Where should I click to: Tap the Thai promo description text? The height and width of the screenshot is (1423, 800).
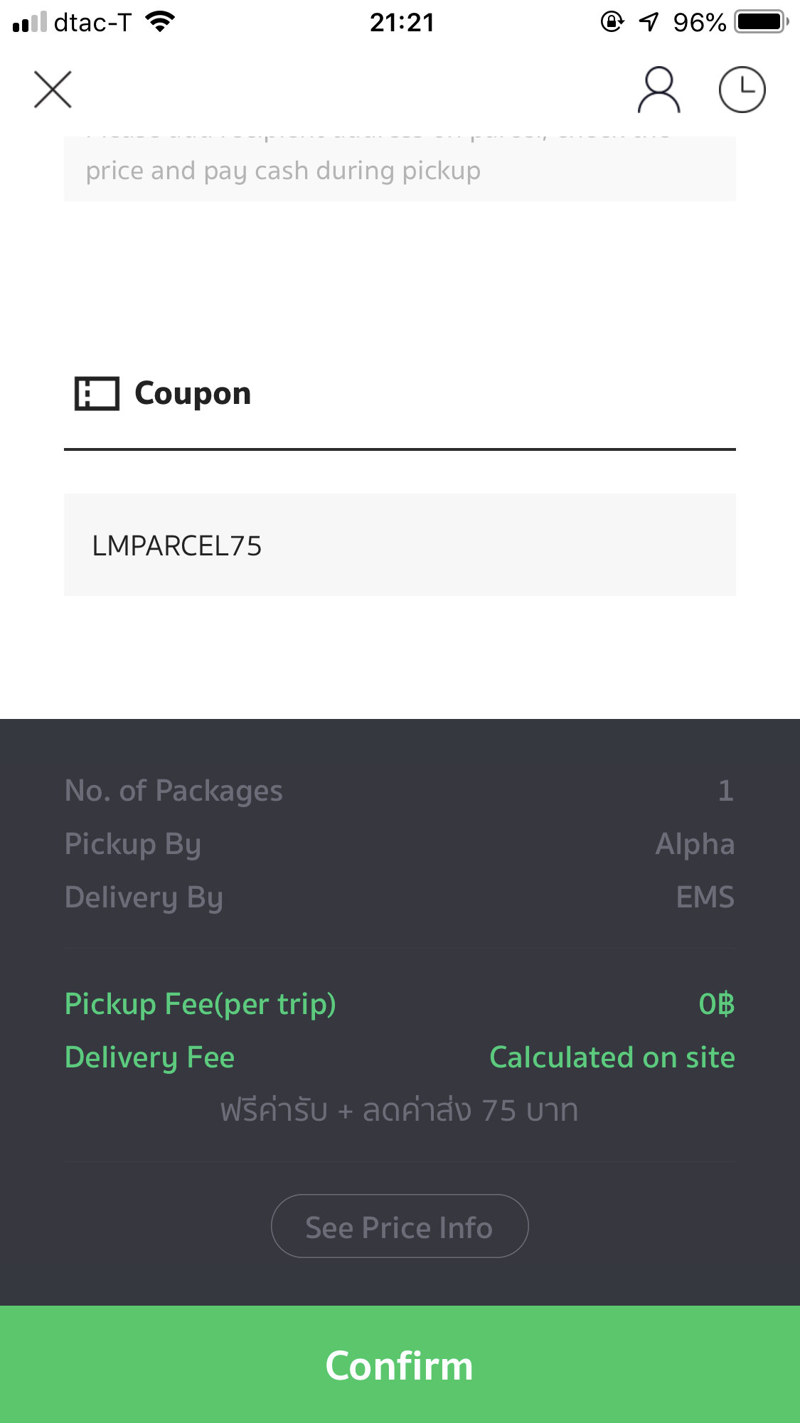tap(399, 1110)
